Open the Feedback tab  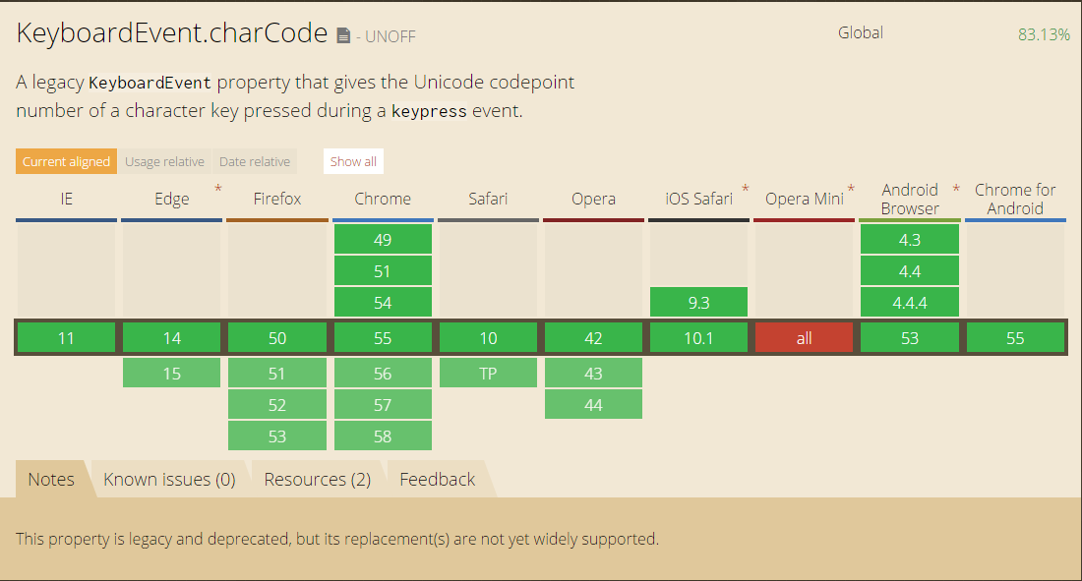[x=438, y=479]
